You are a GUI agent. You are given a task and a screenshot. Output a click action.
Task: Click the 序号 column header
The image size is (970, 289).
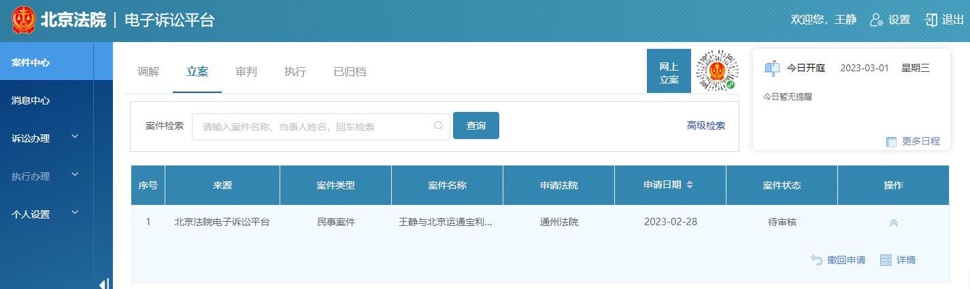pos(148,185)
